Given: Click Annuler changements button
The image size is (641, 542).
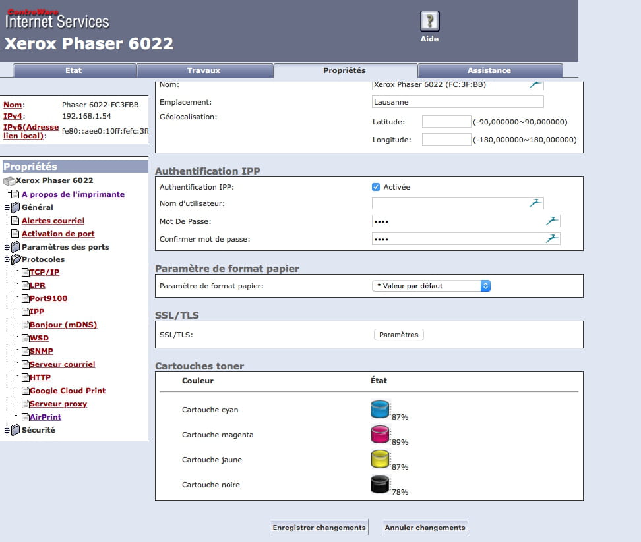Looking at the screenshot, I should click(425, 528).
